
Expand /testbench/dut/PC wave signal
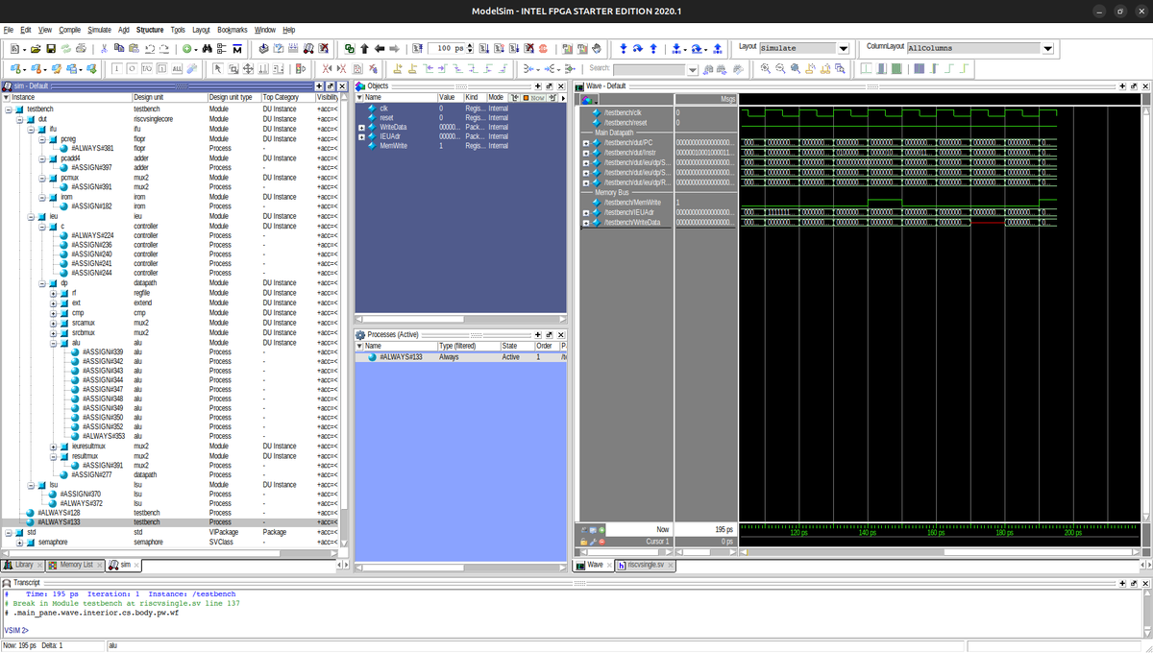tap(585, 143)
